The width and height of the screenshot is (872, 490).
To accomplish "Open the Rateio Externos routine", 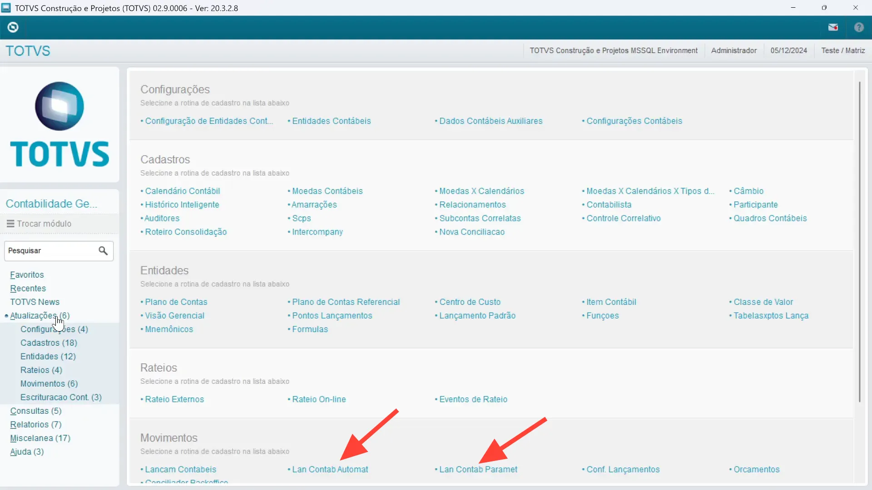I will 174,399.
